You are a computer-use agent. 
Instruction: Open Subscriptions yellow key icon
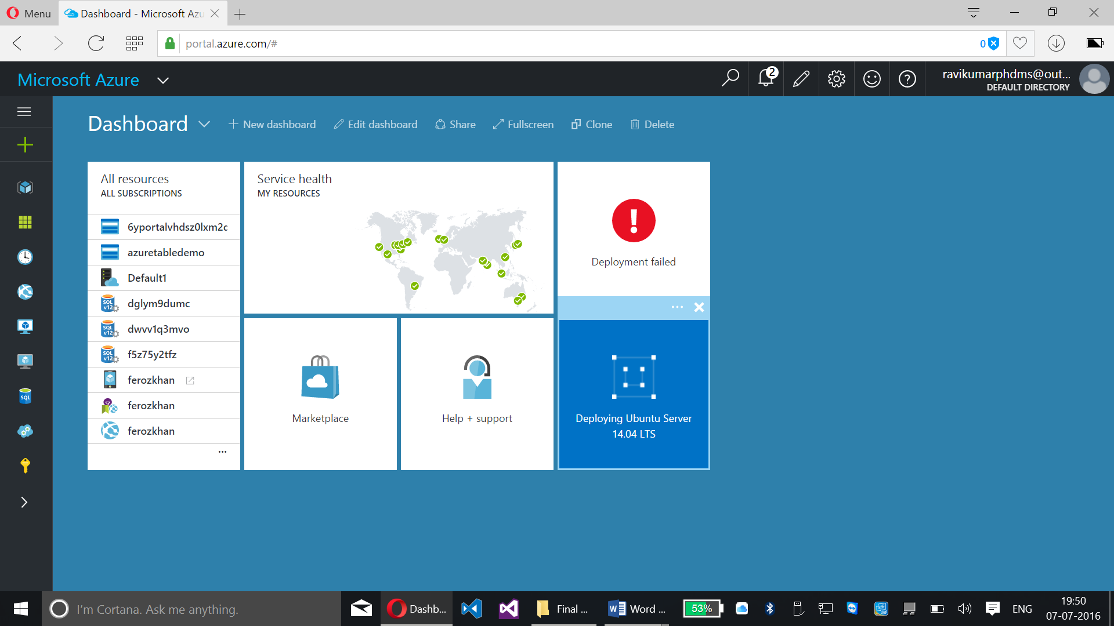pyautogui.click(x=25, y=465)
